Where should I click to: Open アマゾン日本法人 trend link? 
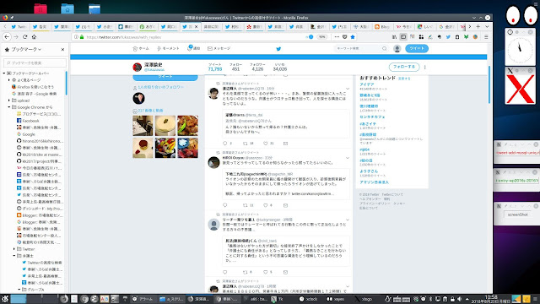pyautogui.click(x=374, y=182)
